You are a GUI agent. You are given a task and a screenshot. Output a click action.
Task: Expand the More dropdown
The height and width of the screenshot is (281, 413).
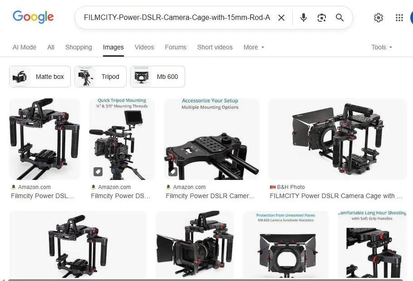254,47
